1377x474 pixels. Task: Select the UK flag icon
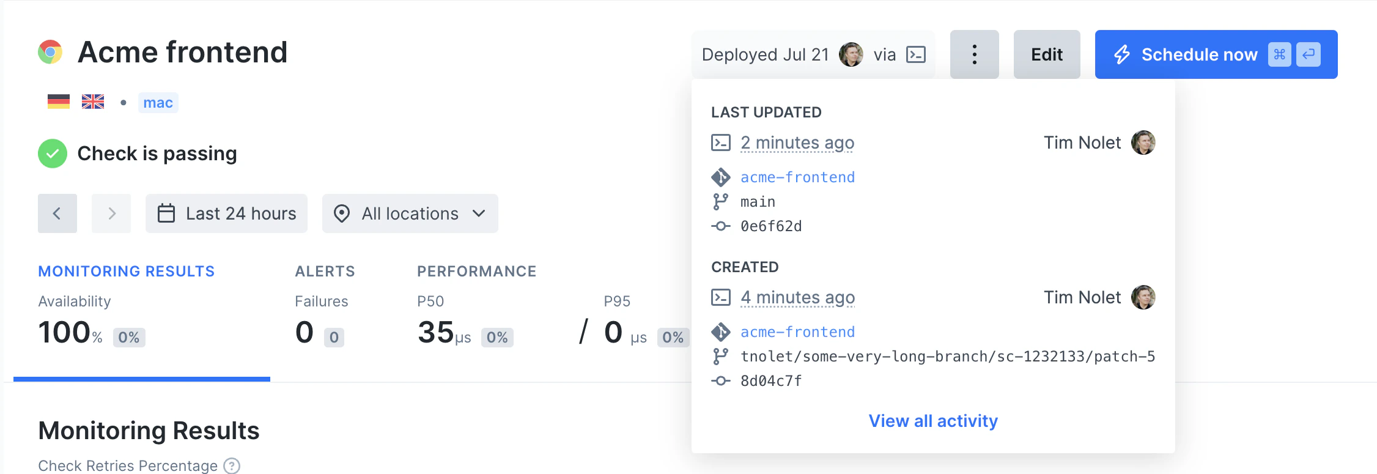click(x=92, y=101)
